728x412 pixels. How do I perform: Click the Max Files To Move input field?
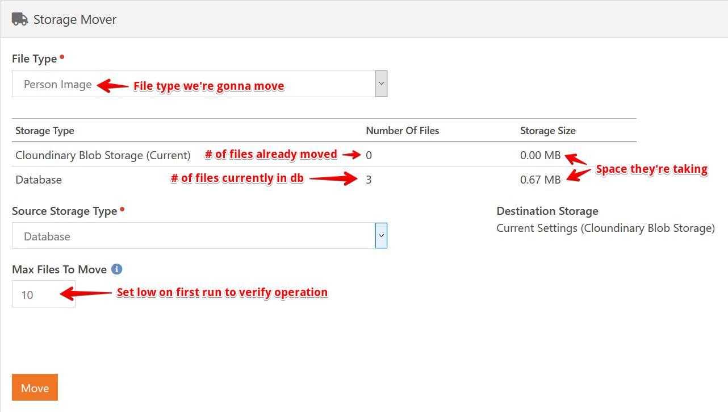click(x=44, y=294)
